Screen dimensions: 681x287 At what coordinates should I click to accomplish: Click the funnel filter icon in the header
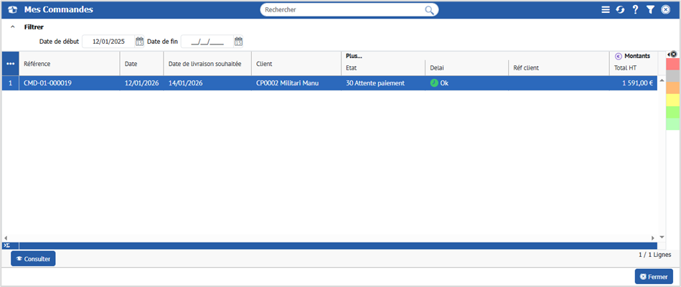(x=650, y=10)
